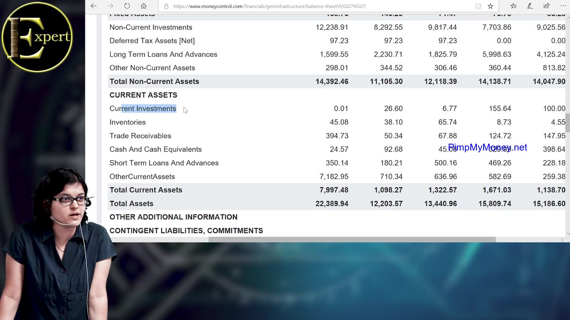Image resolution: width=570 pixels, height=320 pixels.
Task: Click Total Non-Current Assets row heading
Action: click(x=155, y=81)
